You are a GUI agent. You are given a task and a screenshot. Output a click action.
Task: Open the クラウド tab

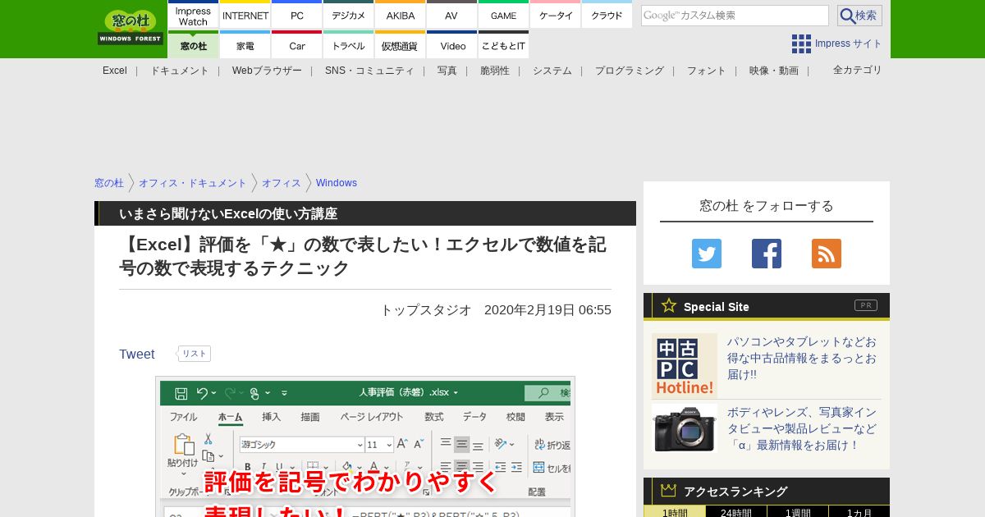coord(607,15)
